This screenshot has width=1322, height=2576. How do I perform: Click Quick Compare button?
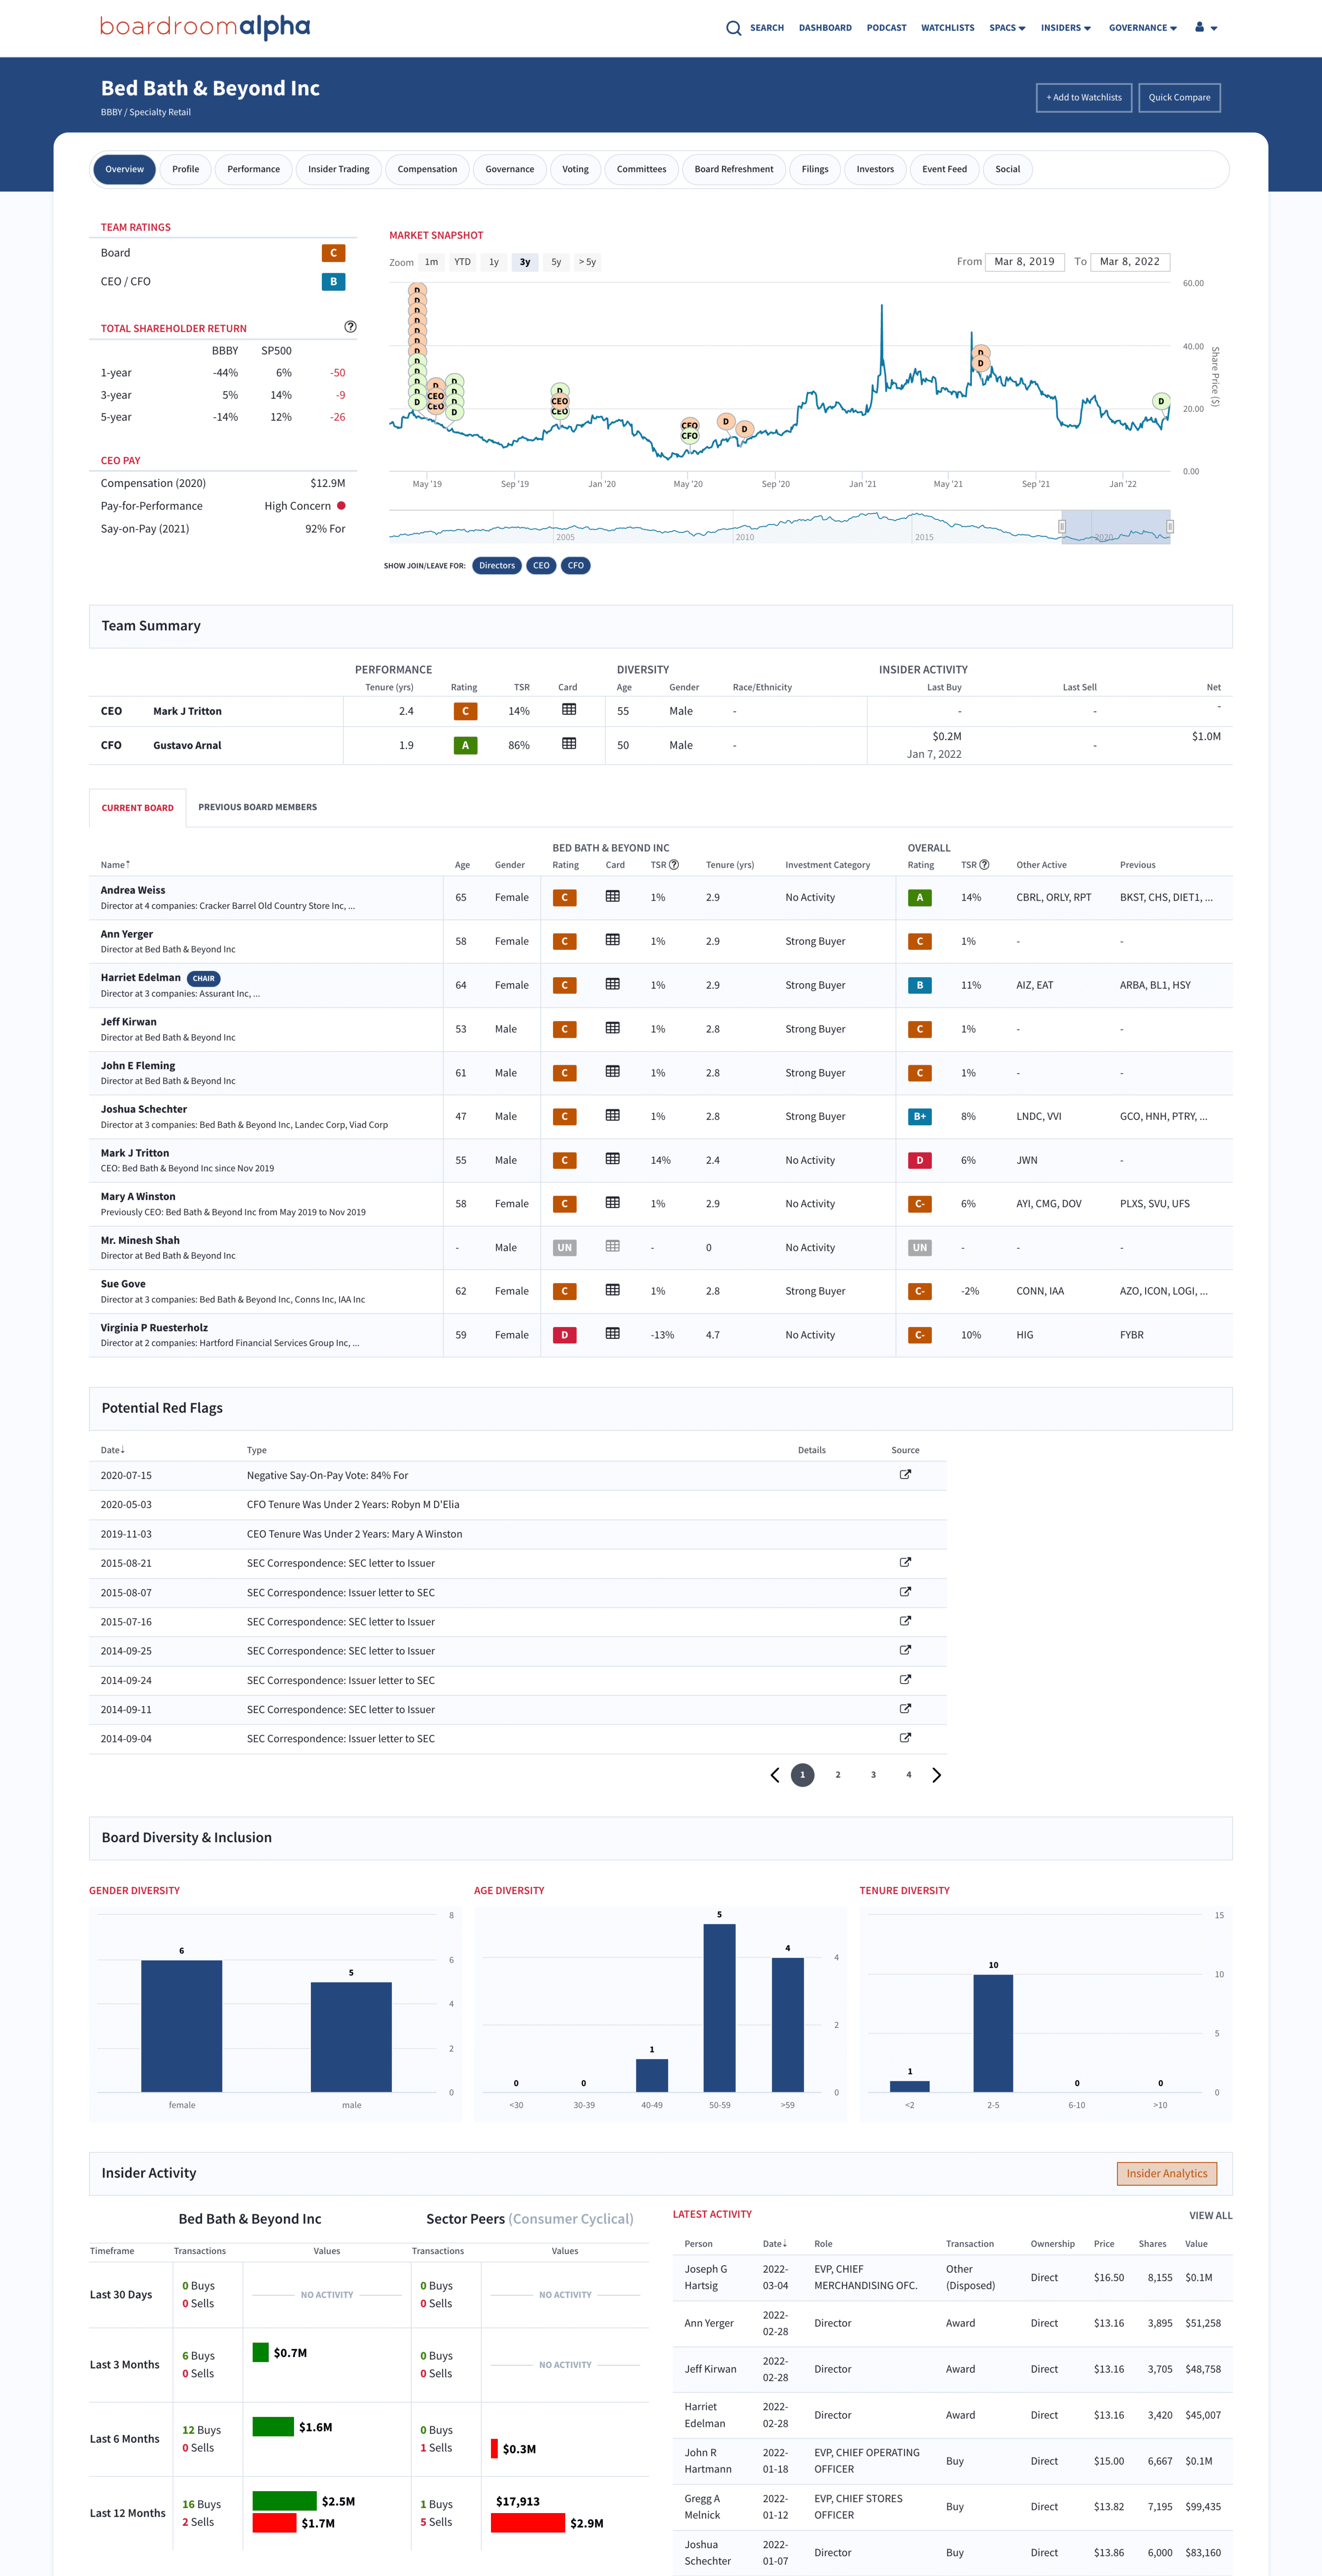1179,97
